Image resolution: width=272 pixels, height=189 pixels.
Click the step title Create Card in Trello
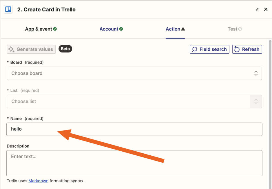[46, 10]
